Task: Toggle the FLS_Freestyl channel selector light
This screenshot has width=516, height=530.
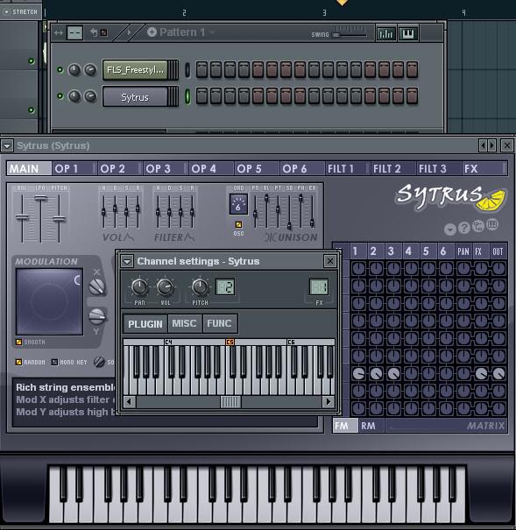Action: pos(187,70)
